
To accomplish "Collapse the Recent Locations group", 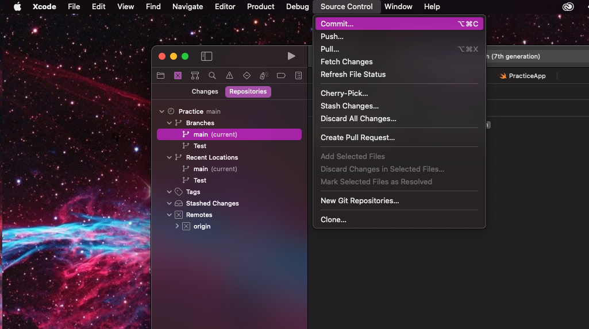I will [170, 157].
